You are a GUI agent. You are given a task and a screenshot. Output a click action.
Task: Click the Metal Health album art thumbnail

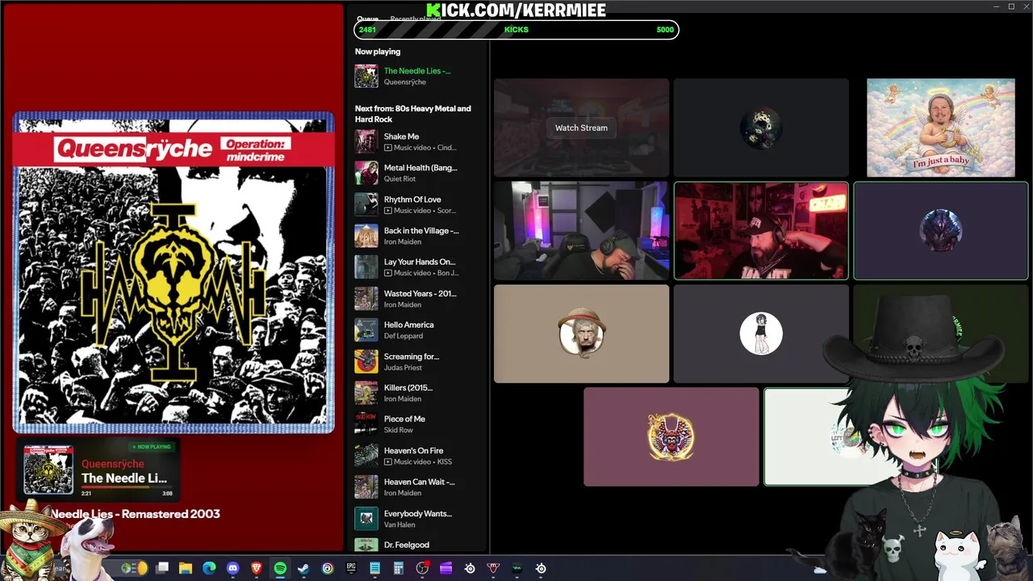(366, 173)
